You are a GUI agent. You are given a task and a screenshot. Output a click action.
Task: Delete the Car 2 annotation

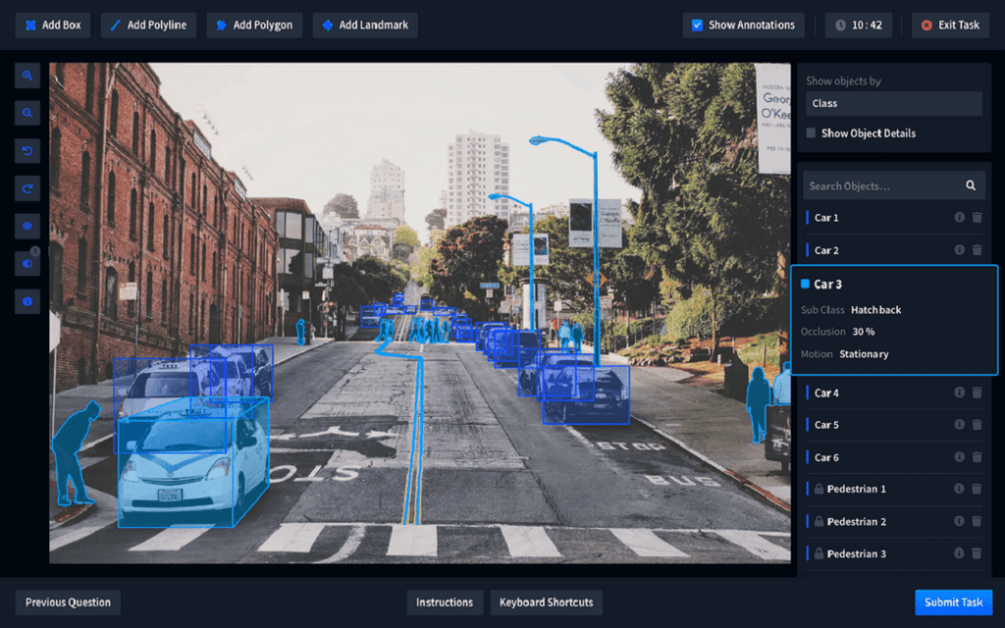click(x=977, y=249)
